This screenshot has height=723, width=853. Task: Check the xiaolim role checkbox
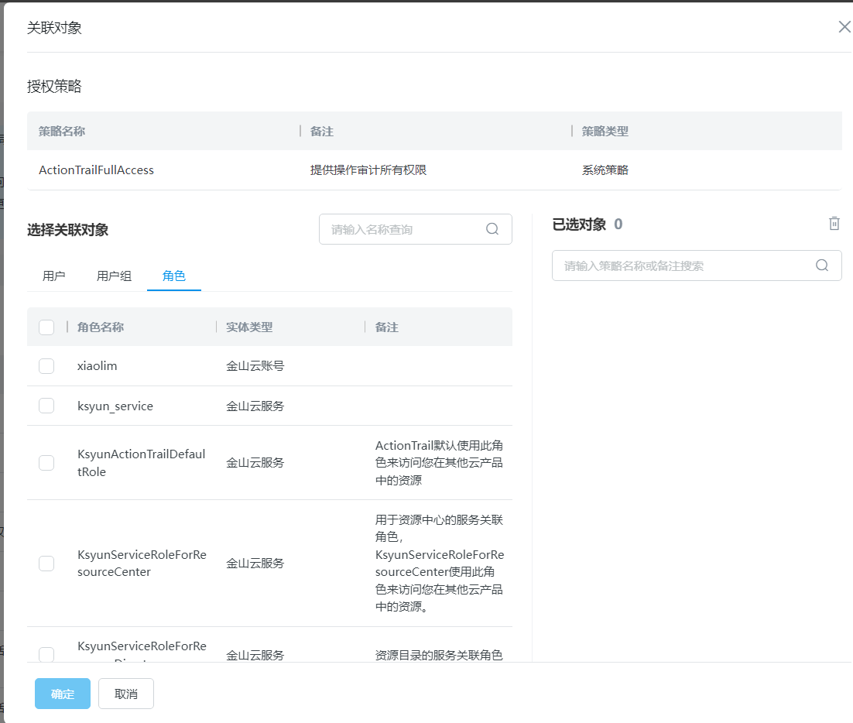[46, 366]
